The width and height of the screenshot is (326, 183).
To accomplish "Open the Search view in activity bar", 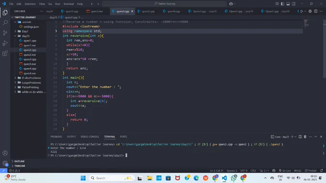I will coord(5,22).
